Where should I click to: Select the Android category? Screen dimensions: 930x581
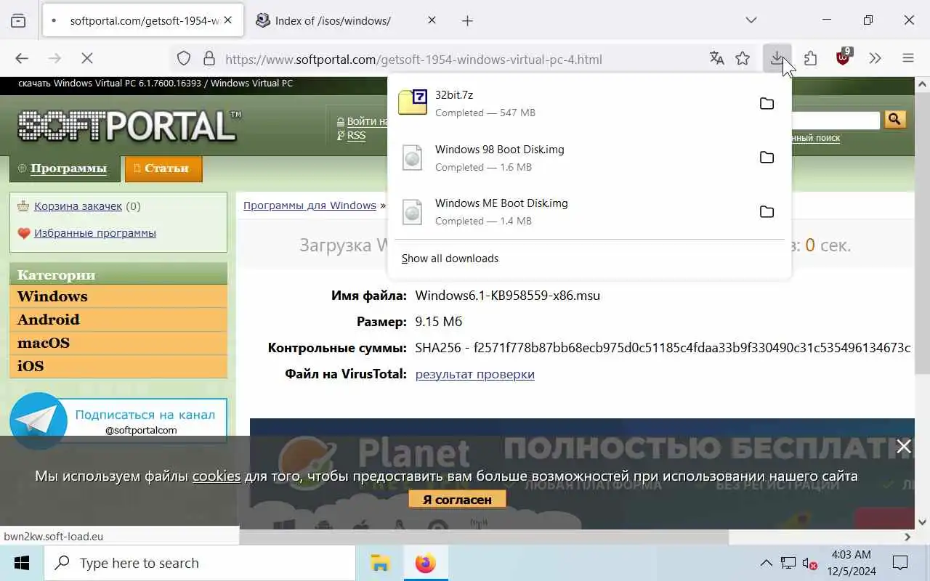coord(118,320)
